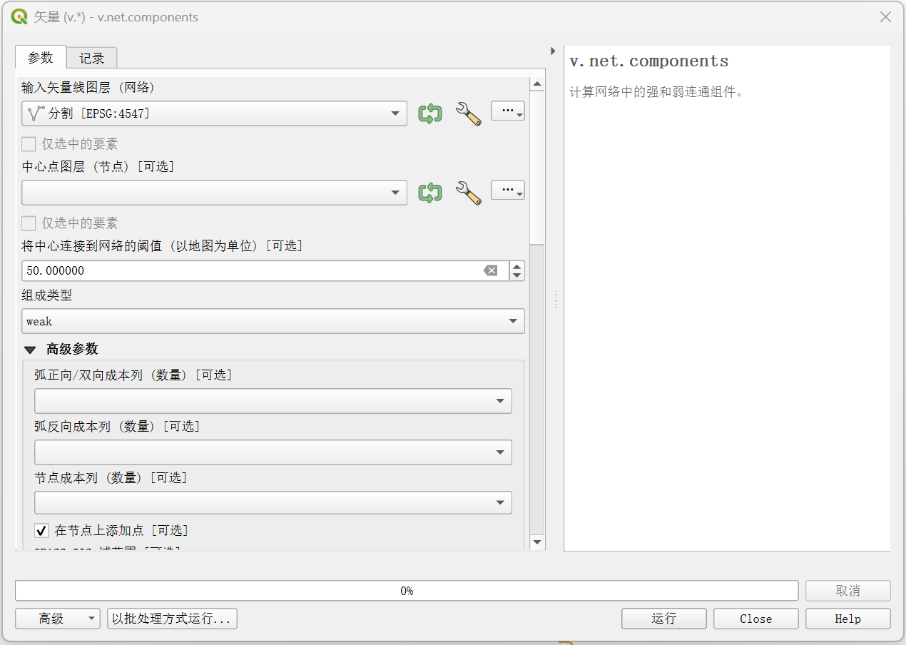Toggle '仅选中的要素' under the center points layer

(29, 223)
